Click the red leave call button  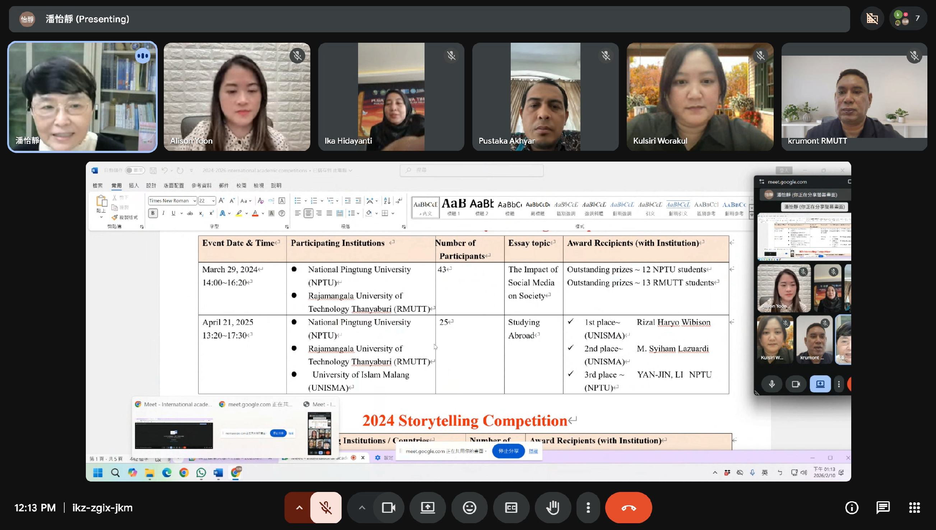(x=628, y=507)
